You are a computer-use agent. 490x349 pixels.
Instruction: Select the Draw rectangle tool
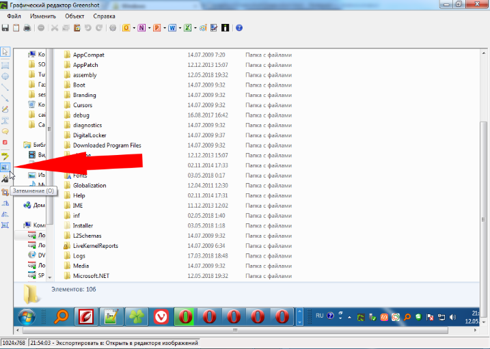pos(5,65)
